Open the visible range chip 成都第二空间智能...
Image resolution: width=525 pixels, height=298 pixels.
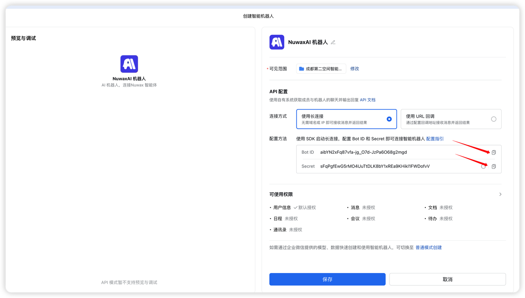click(x=321, y=69)
